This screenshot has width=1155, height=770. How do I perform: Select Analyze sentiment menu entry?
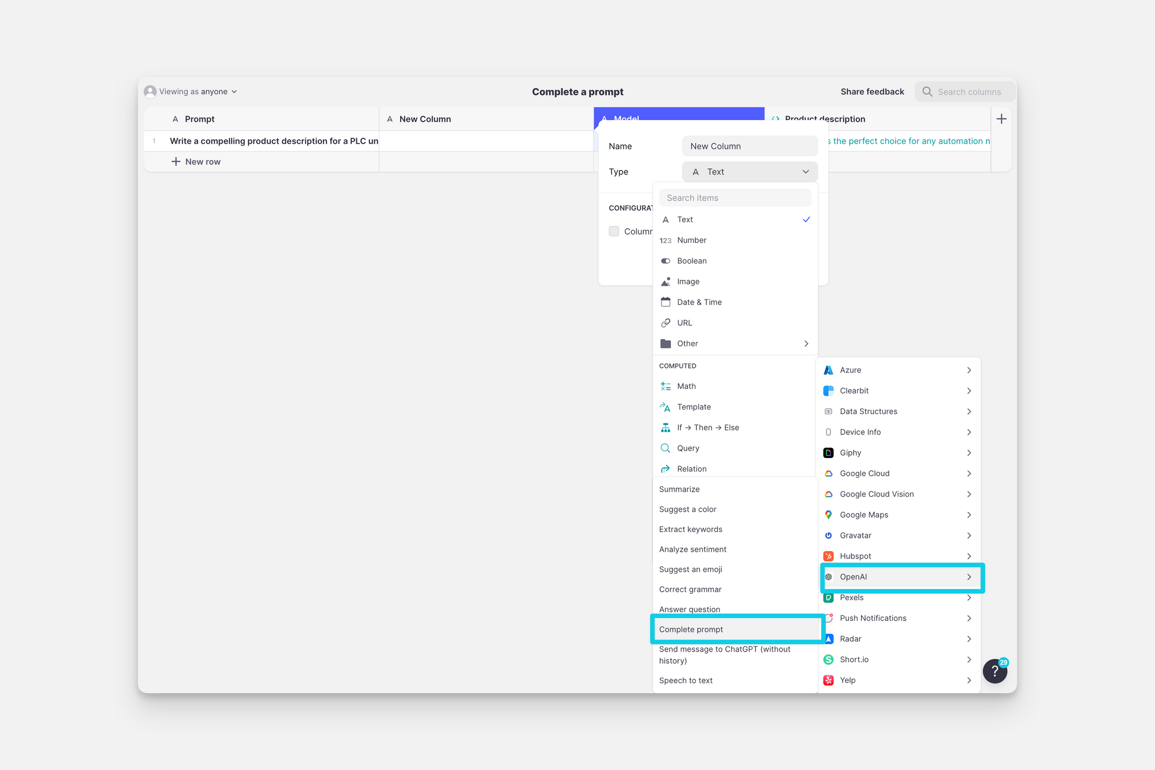pos(692,549)
